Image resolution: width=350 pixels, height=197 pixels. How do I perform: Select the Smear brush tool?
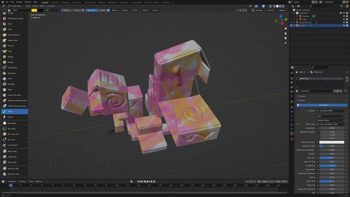pos(15,117)
